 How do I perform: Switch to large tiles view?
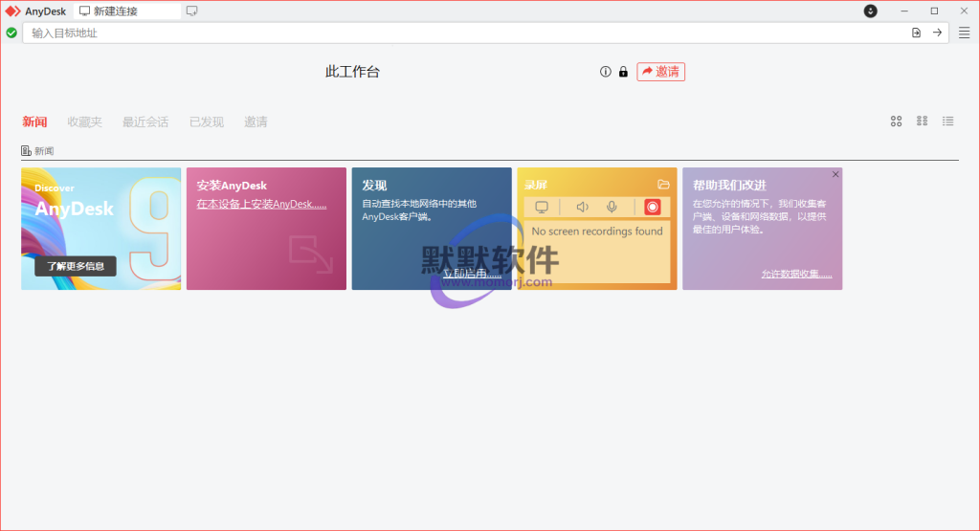point(896,122)
